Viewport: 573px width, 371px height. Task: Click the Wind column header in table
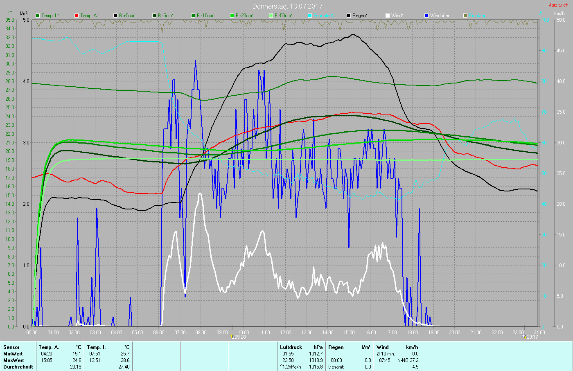click(382, 347)
